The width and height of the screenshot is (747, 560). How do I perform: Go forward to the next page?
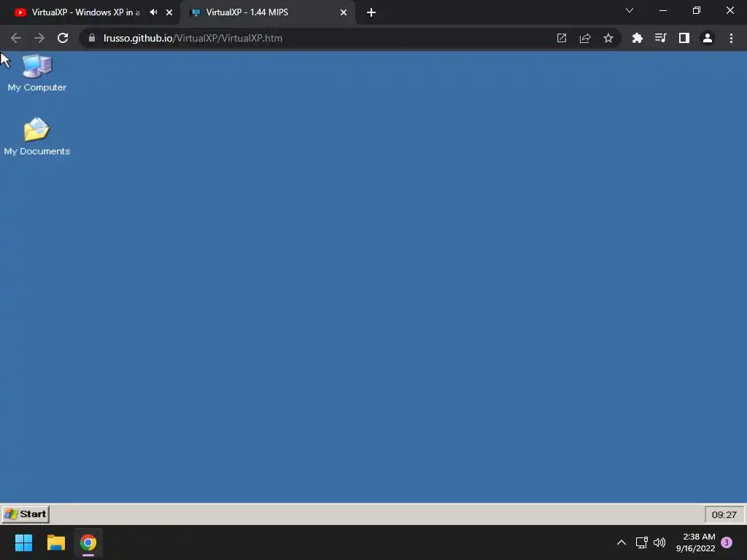pos(39,38)
